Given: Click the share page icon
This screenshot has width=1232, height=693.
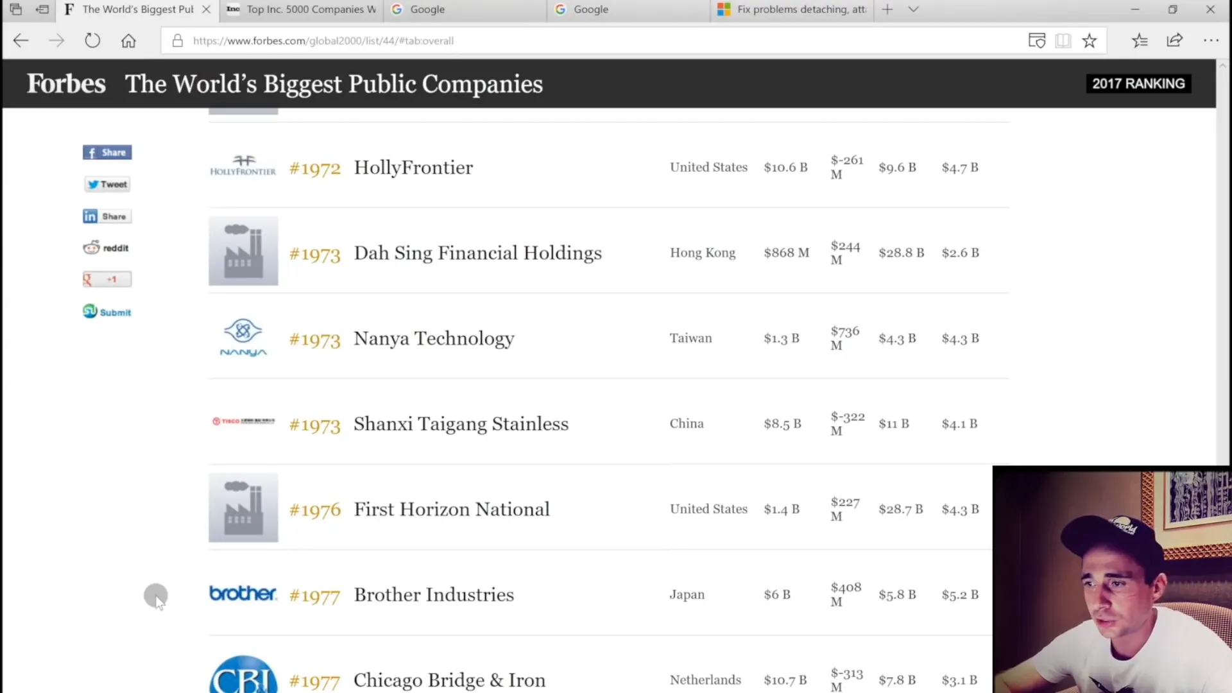Looking at the screenshot, I should click(x=1174, y=41).
